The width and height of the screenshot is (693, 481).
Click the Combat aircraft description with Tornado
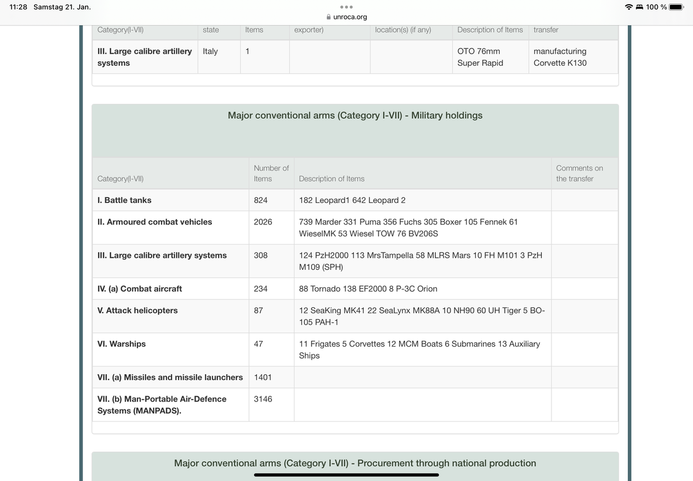click(368, 289)
